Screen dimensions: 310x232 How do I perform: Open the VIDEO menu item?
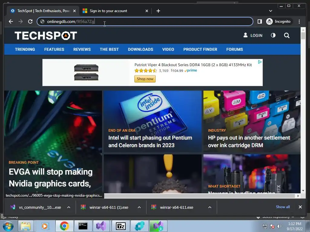168,49
